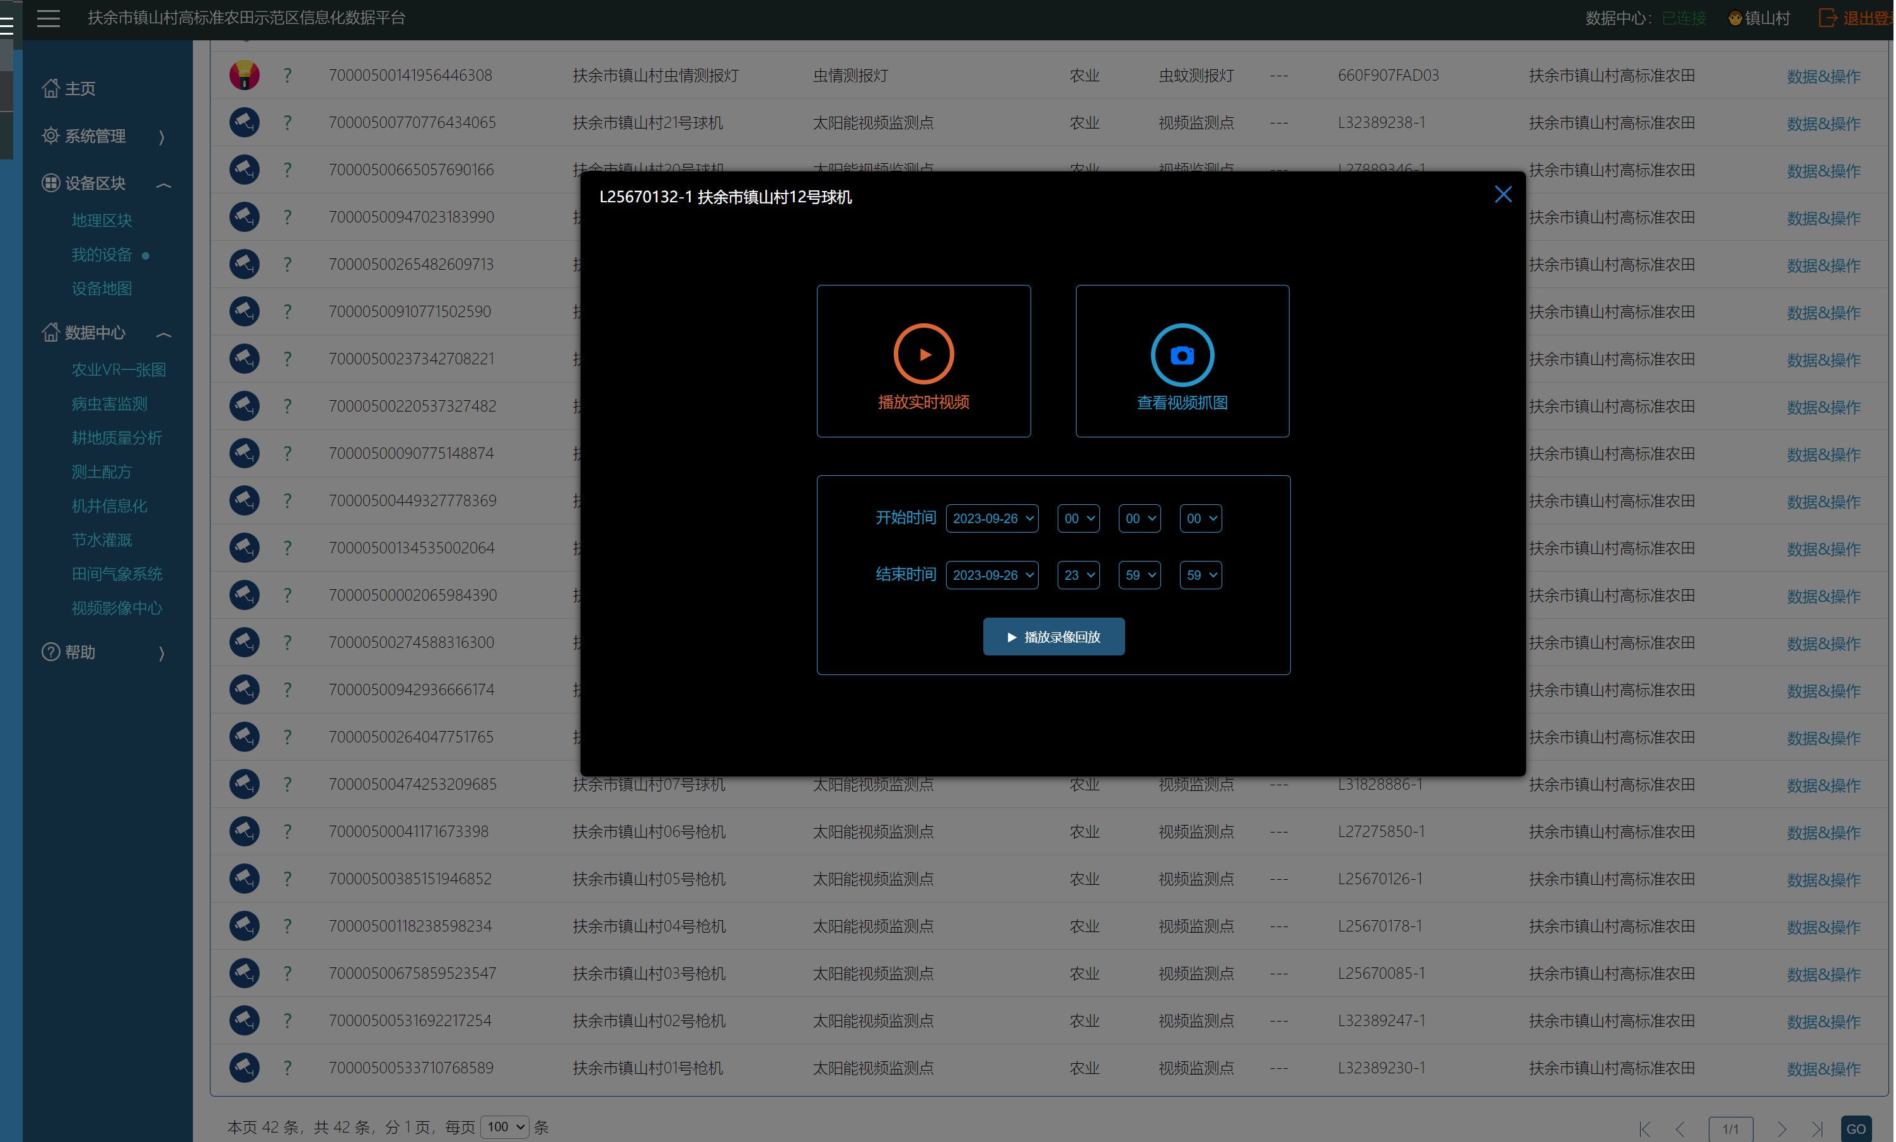Open the 开始时间 hour dropdown

coord(1079,519)
